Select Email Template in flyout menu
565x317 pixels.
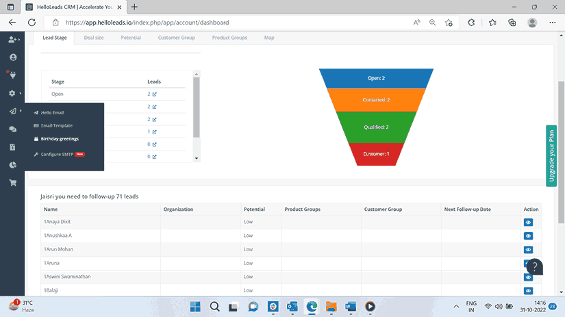[x=53, y=126]
